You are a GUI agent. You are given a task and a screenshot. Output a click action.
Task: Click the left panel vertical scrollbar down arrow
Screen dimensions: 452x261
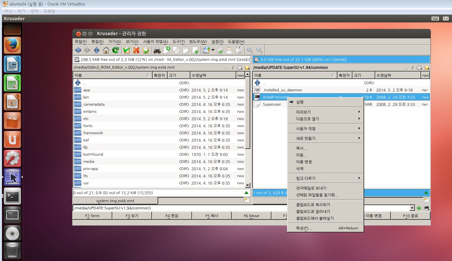(x=247, y=185)
